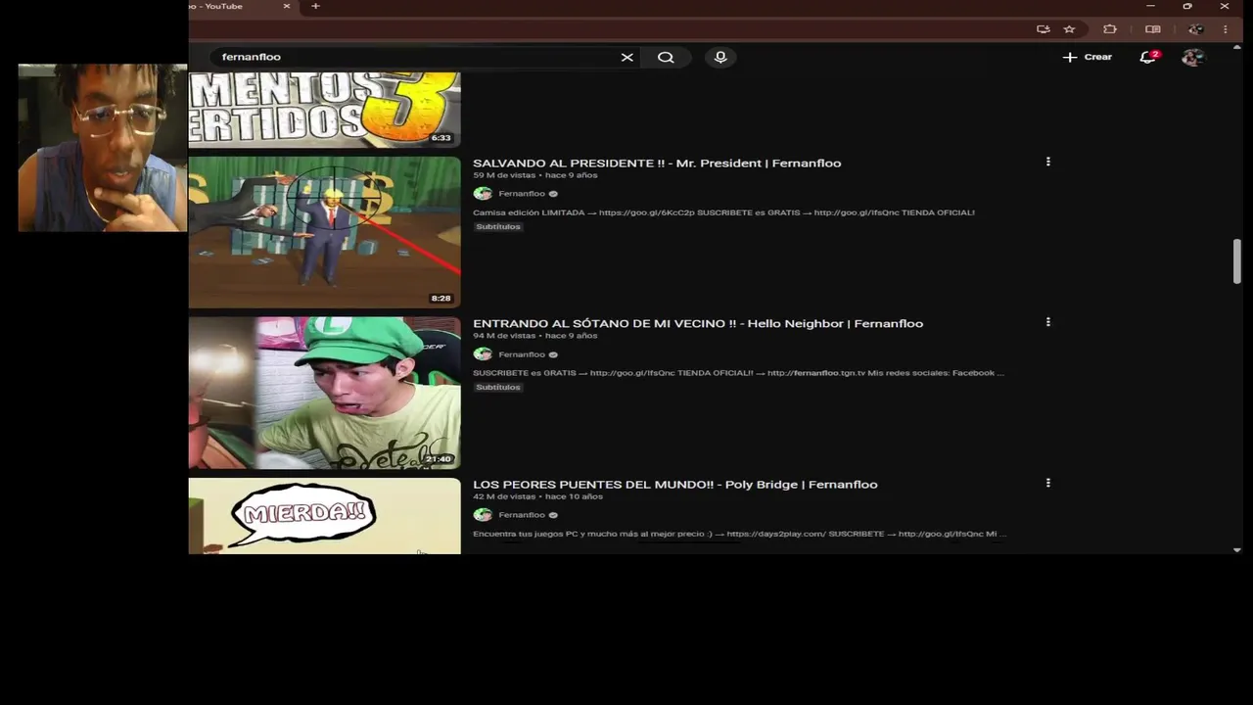This screenshot has width=1253, height=705.
Task: Open Fernanfloo channel avatar under Hello Neighbor
Action: pyautogui.click(x=483, y=354)
